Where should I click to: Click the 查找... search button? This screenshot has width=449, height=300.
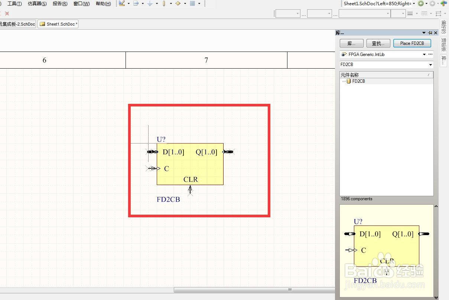tap(378, 43)
